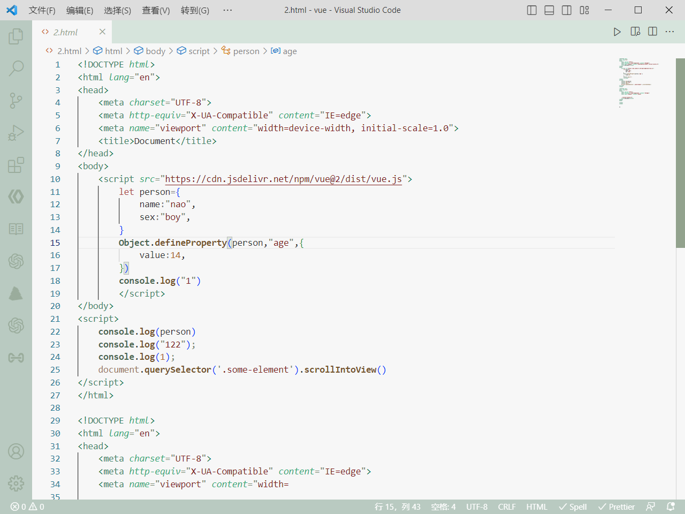Screen dimensions: 685x514
Task: Change encoding via UTF-8 status item
Action: [477, 507]
